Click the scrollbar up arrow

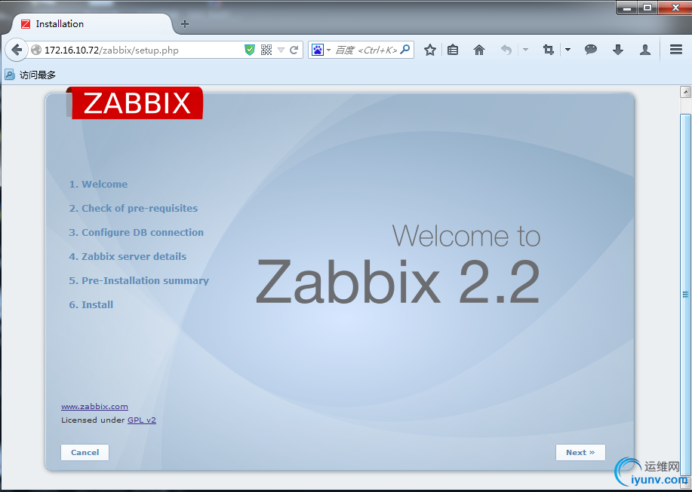tap(685, 92)
